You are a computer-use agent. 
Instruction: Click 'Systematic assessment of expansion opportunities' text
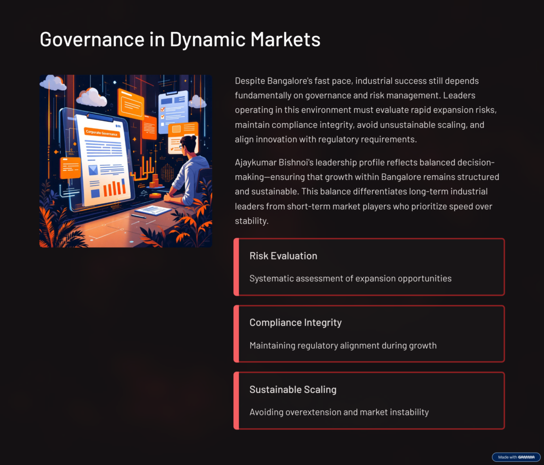[350, 278]
